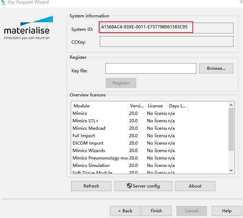Click the CCKey input field
Screen dimensions: 243x218
coord(167,41)
